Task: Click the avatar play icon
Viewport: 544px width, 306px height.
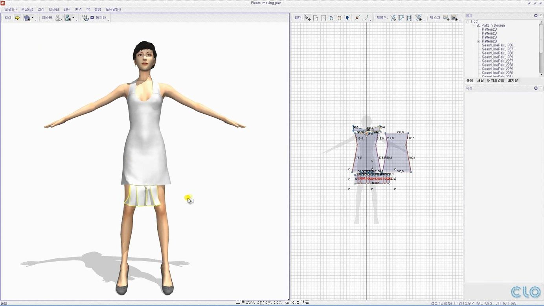Action: click(x=58, y=18)
